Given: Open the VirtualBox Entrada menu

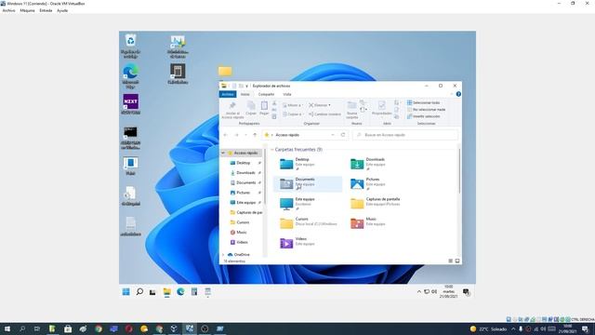Looking at the screenshot, I should [x=46, y=10].
